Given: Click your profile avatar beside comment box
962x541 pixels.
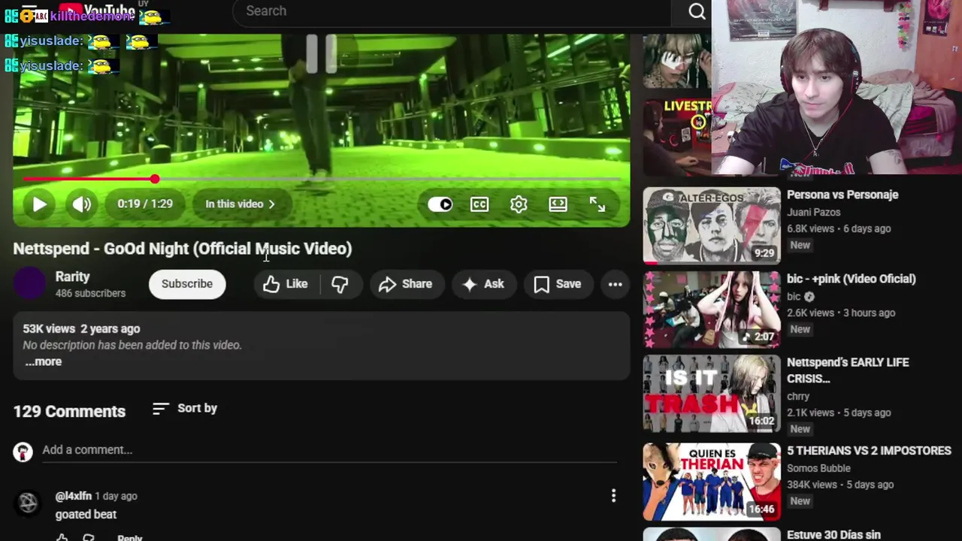Looking at the screenshot, I should click(x=23, y=451).
